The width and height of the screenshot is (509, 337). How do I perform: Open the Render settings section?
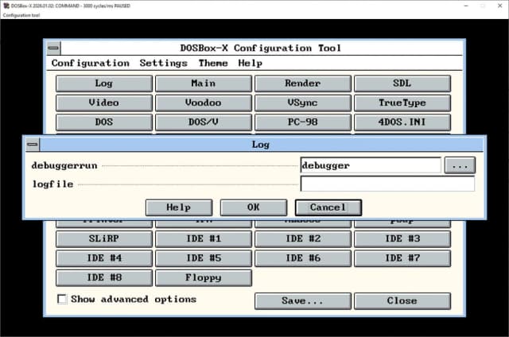click(303, 83)
